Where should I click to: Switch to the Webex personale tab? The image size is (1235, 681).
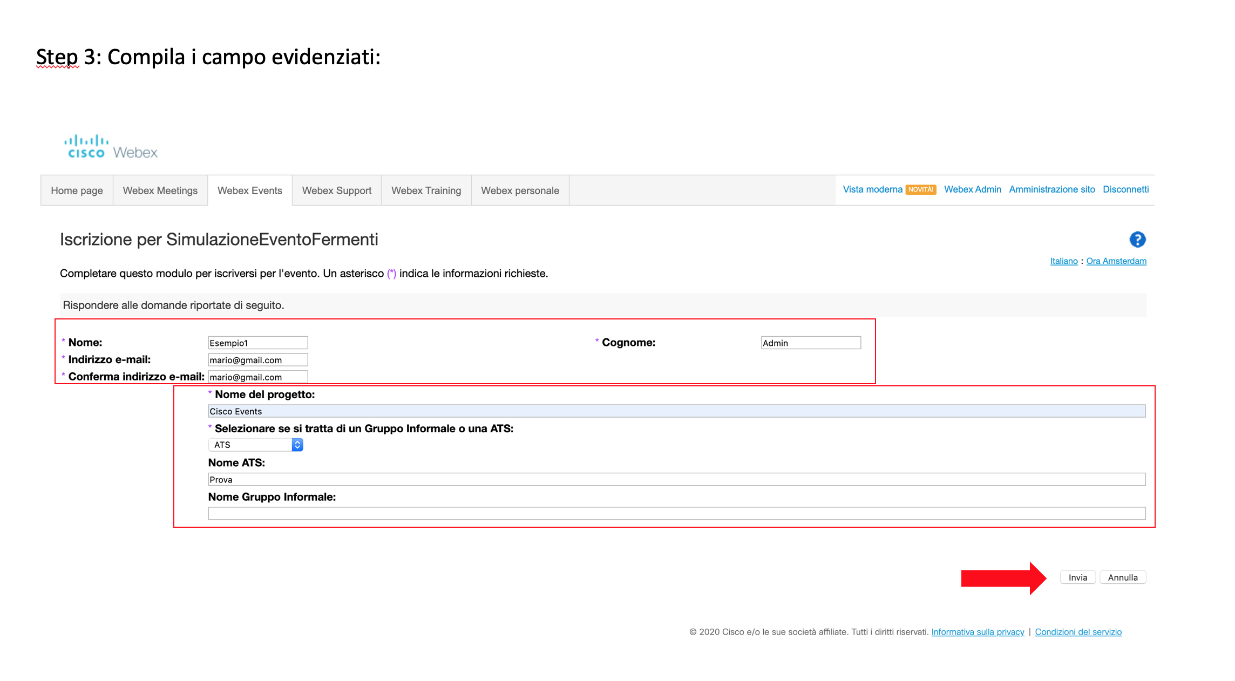pos(520,190)
